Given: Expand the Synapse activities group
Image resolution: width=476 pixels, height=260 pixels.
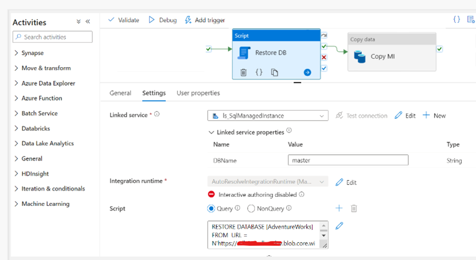Looking at the screenshot, I should click(16, 53).
